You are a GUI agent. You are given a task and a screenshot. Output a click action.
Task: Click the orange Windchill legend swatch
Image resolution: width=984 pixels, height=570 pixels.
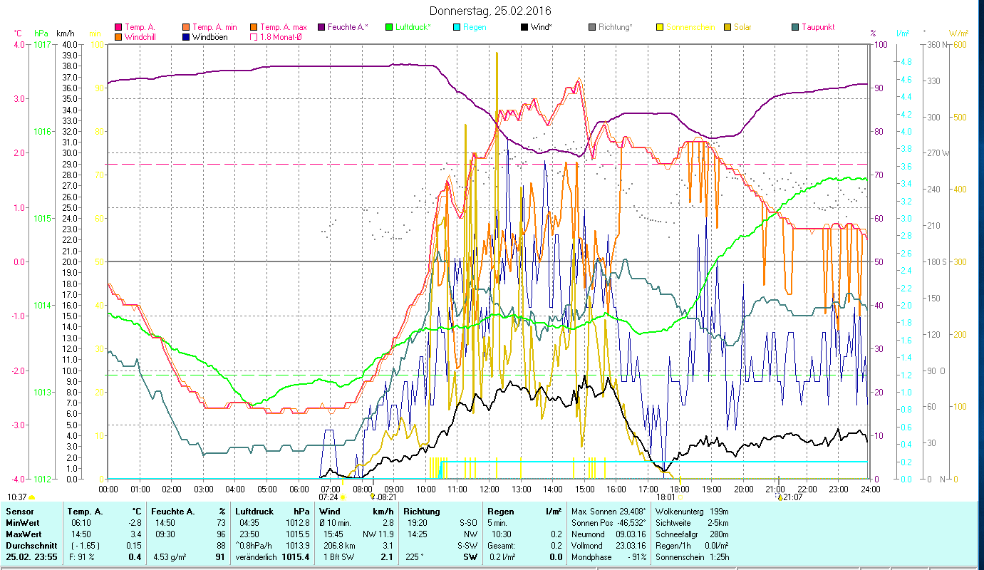pos(118,36)
